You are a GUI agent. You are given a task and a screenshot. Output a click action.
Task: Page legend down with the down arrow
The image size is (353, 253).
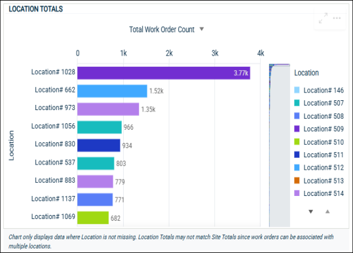point(310,212)
